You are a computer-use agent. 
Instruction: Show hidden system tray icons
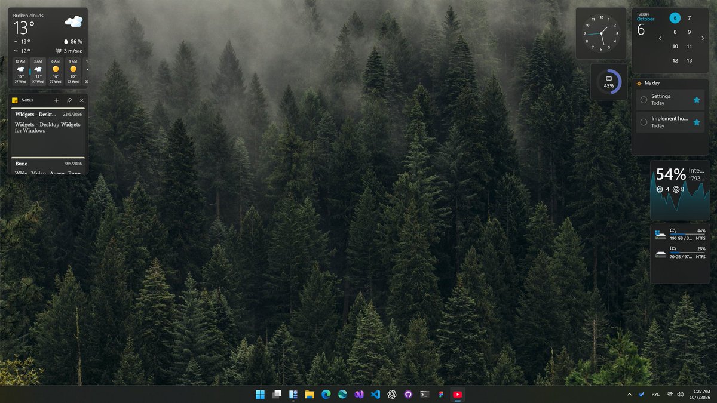(x=629, y=395)
